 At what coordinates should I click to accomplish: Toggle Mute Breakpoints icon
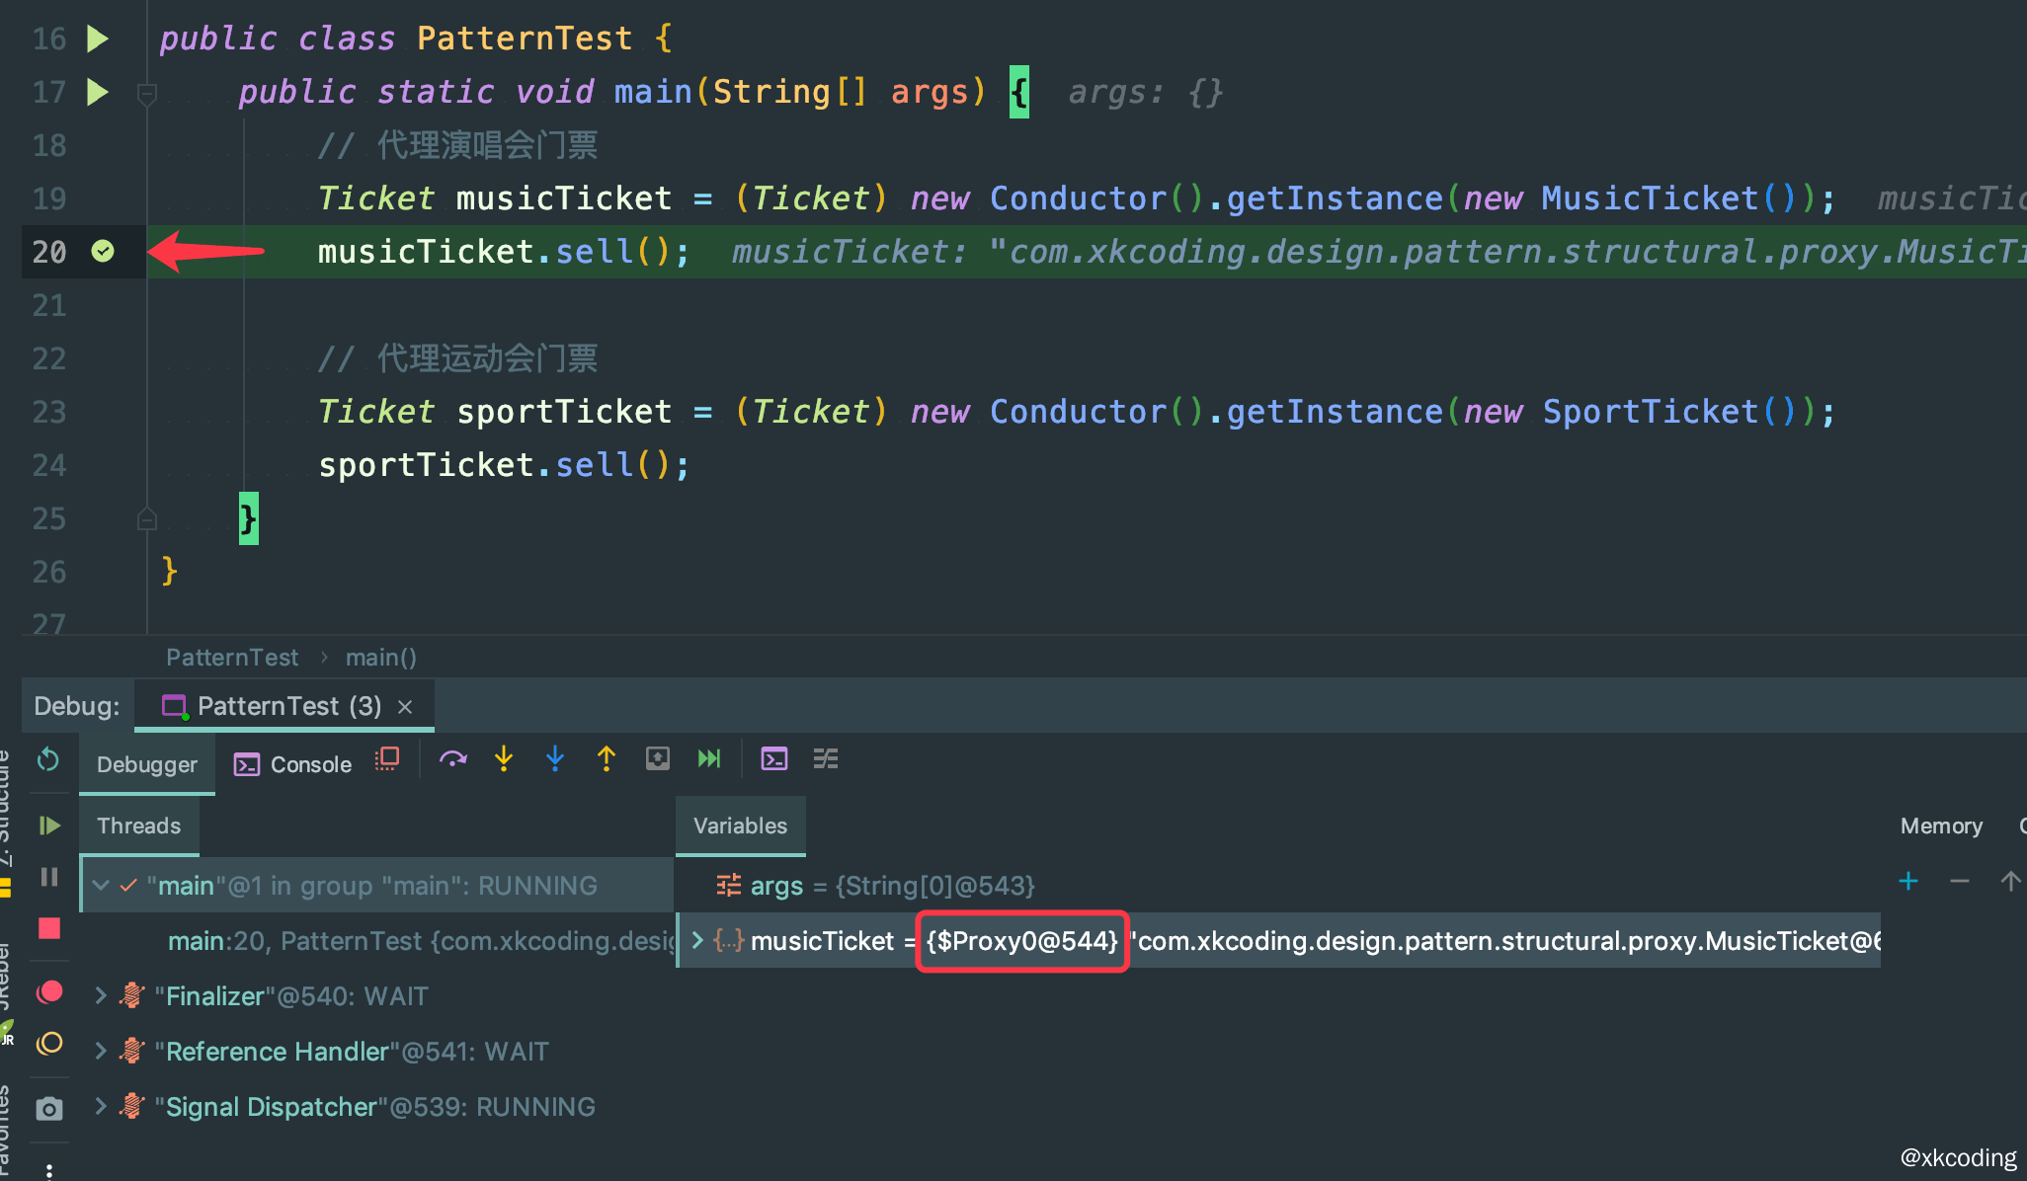tap(49, 1044)
